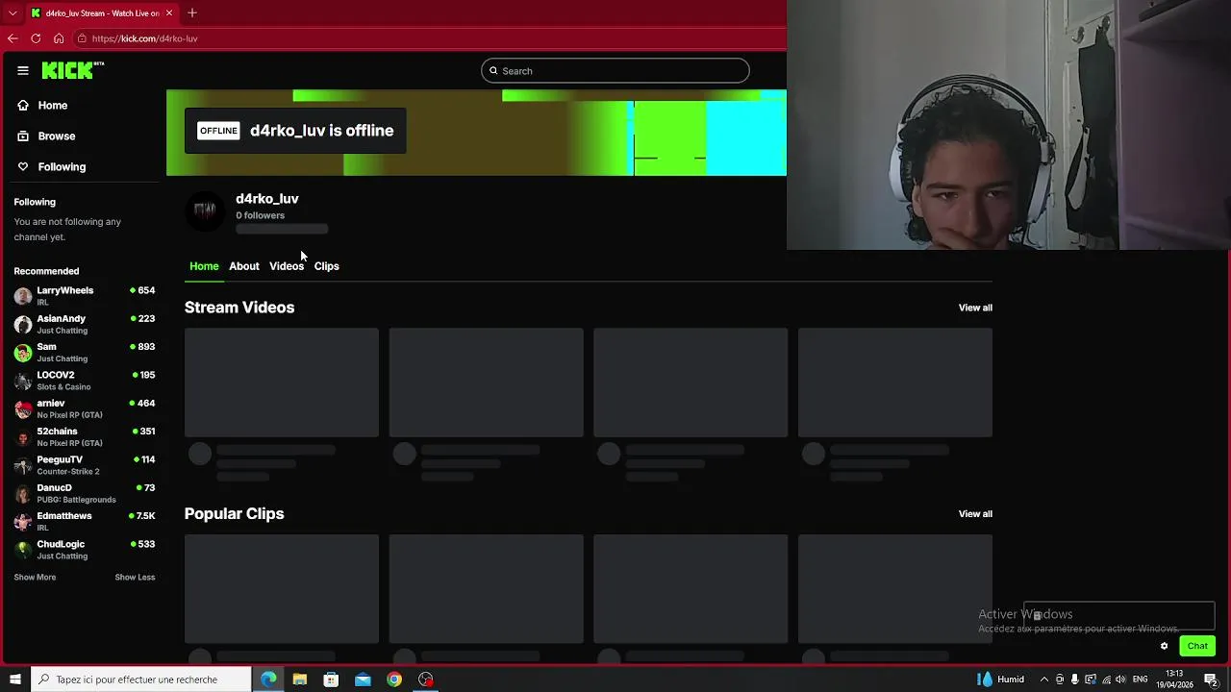Click the search magnifier icon

(x=493, y=71)
